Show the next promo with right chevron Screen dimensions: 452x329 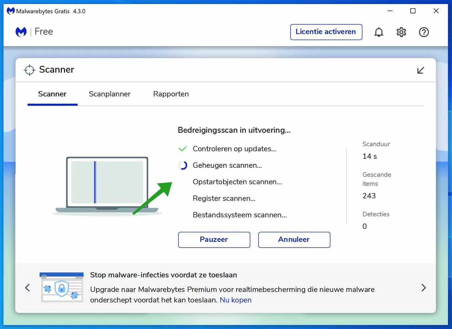tap(424, 288)
